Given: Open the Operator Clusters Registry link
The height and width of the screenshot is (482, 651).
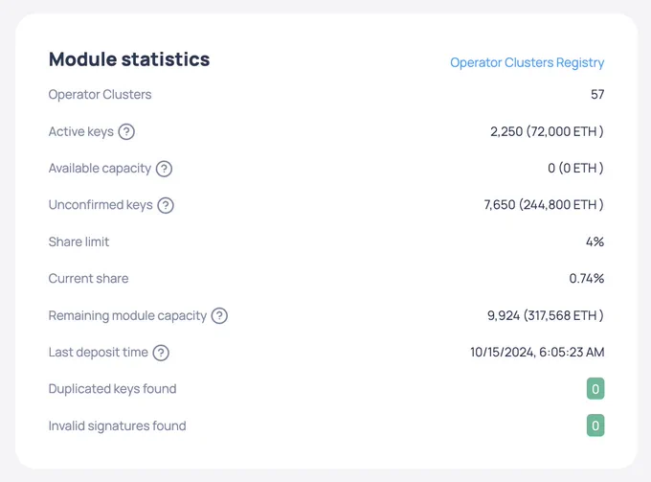Looking at the screenshot, I should 527,62.
